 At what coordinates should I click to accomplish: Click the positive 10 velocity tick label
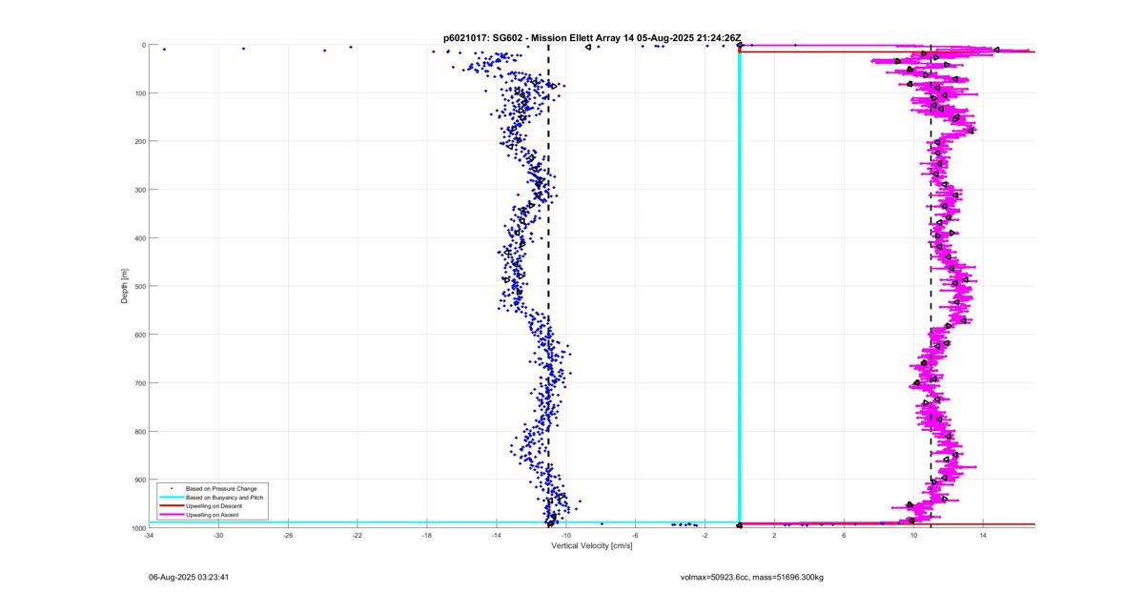coord(913,536)
